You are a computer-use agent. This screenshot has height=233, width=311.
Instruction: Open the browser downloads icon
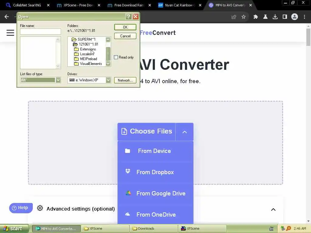pos(275,17)
